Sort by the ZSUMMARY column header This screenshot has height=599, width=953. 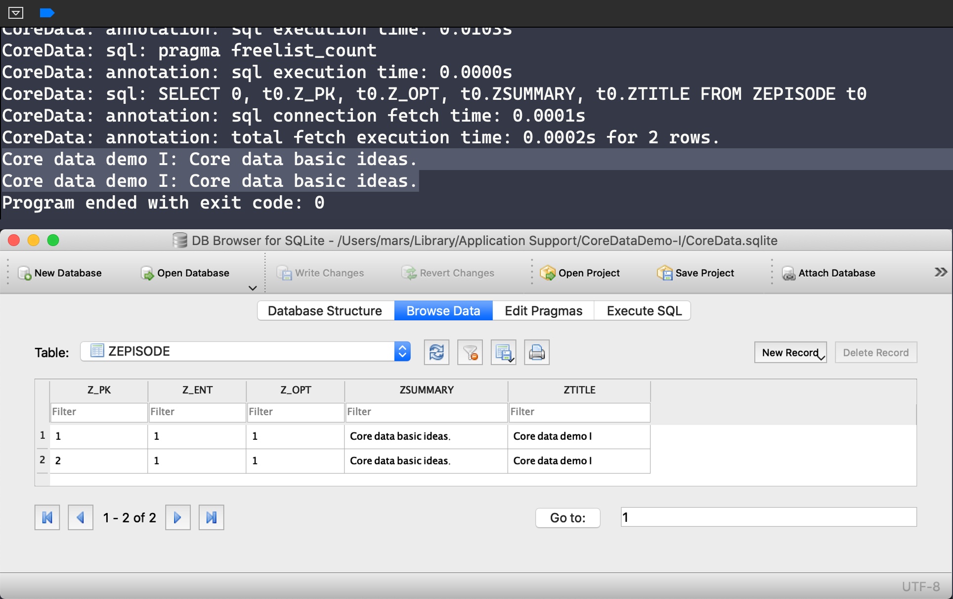[427, 390]
